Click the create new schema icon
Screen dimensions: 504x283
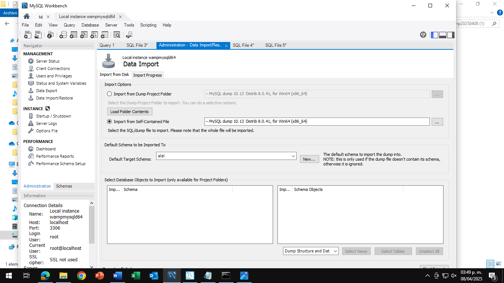(63, 35)
